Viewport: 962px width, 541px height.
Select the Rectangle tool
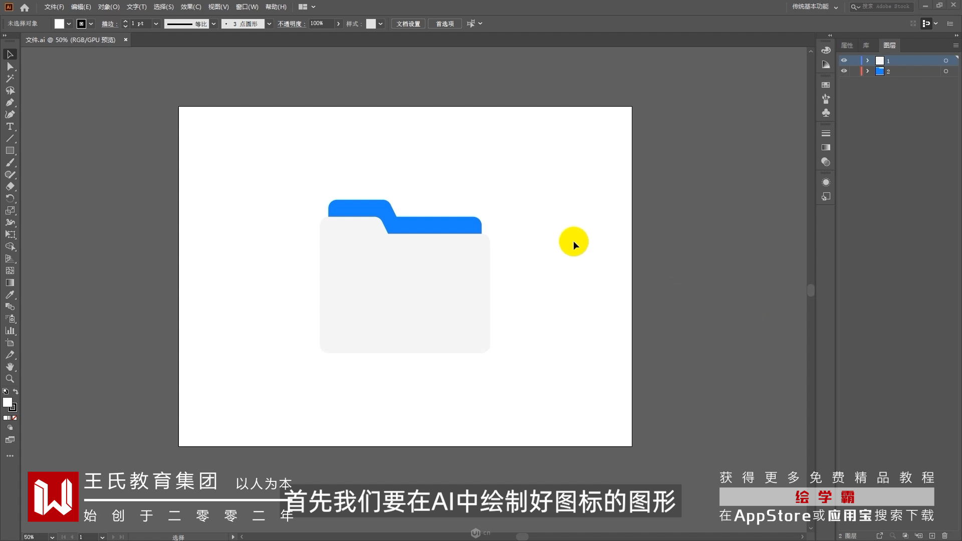pyautogui.click(x=10, y=151)
